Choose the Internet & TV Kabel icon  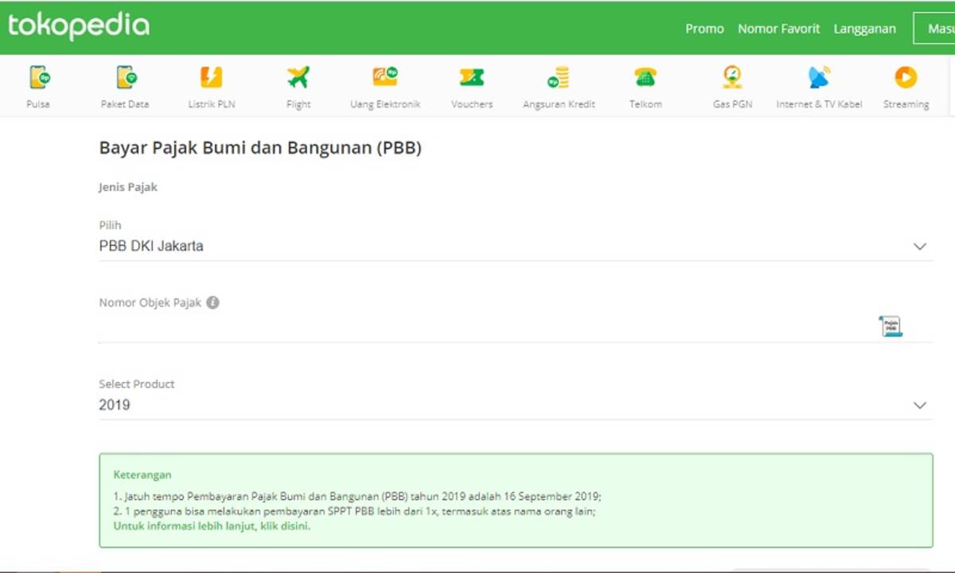(819, 78)
